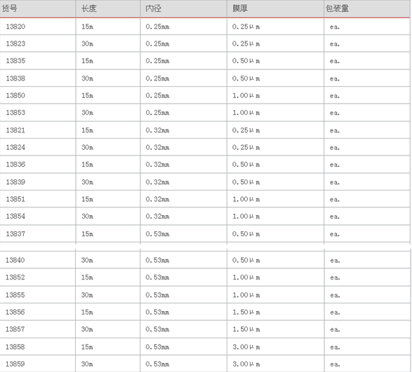Select product number 13858
The image size is (412, 372).
(x=15, y=347)
